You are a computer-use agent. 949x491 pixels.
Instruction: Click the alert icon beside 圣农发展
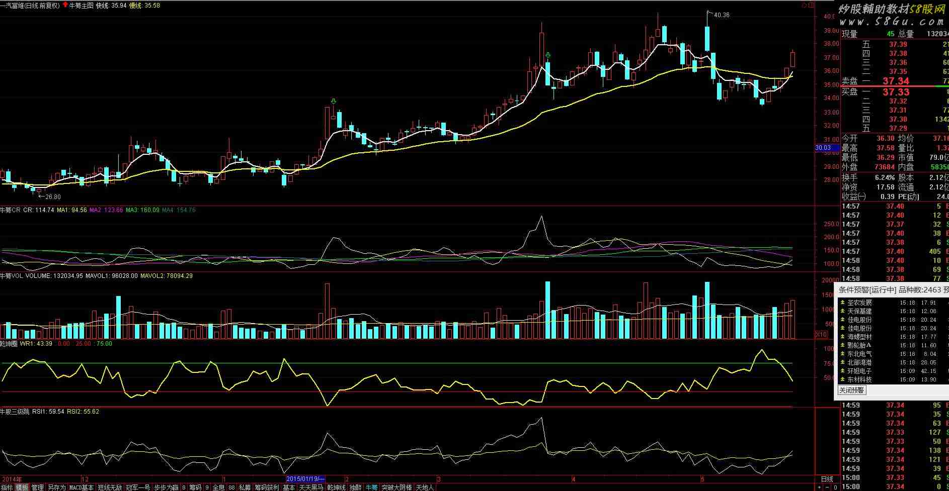[843, 303]
